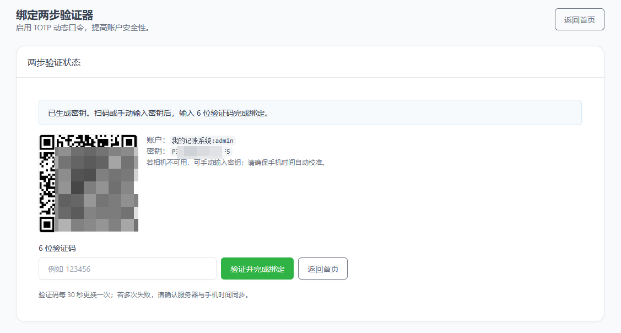The height and width of the screenshot is (333, 621).
Task: Click the 两步验证状态 card header
Action: [54, 62]
